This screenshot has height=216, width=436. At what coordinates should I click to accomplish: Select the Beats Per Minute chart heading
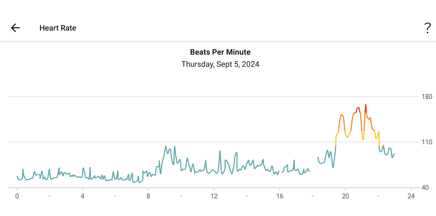point(220,52)
